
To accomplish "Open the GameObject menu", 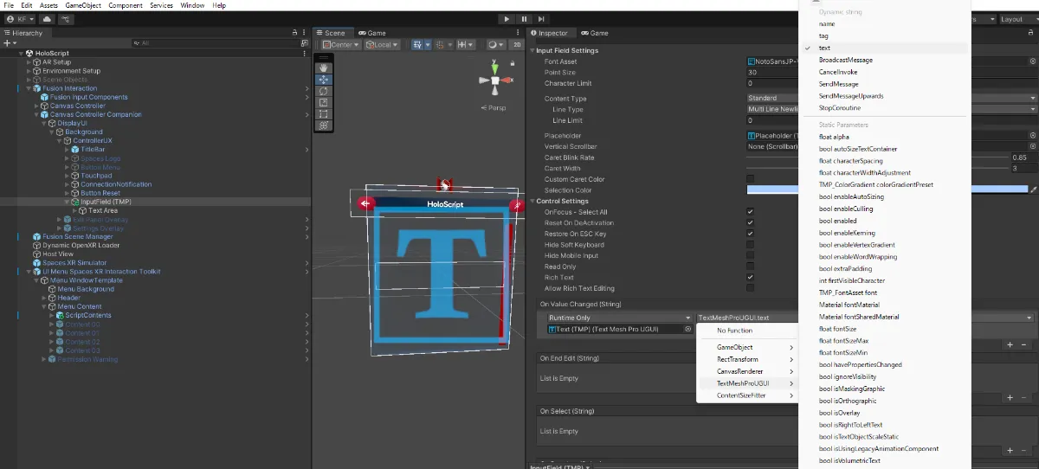I will pyautogui.click(x=82, y=5).
